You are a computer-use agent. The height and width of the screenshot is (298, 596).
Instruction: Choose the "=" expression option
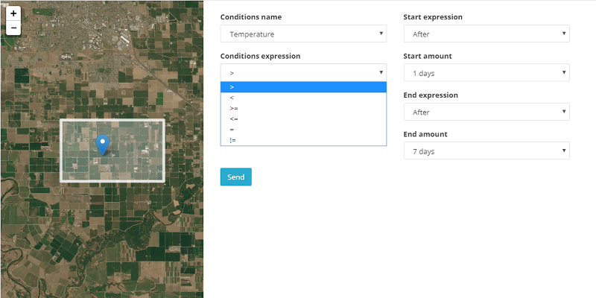click(x=303, y=129)
